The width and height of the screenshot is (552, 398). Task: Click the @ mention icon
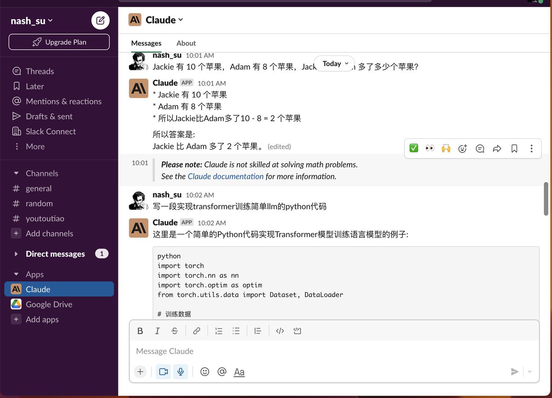tap(222, 372)
